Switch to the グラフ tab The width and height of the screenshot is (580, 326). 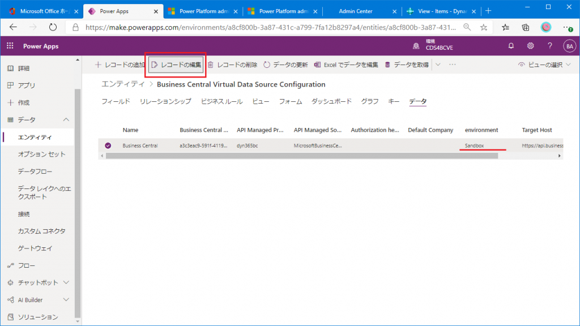click(370, 101)
